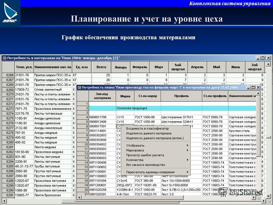Click the plan window horizontal scrollbar thumb
Screen dimensions: 273x205
133,198
